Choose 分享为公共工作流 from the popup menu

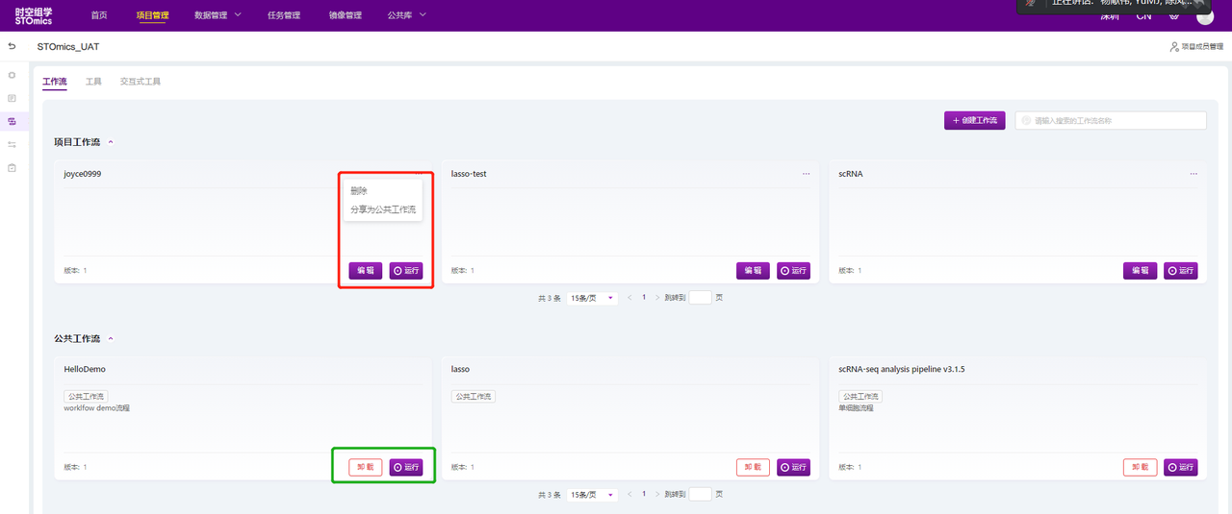[x=383, y=208]
